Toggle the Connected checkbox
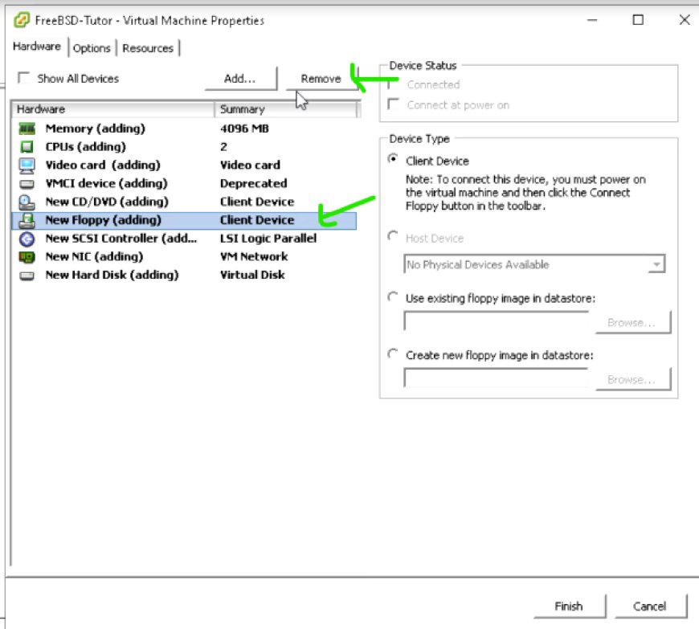This screenshot has width=699, height=629. pos(393,84)
